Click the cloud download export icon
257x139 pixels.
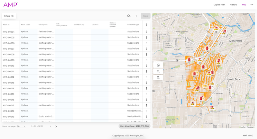(129, 16)
